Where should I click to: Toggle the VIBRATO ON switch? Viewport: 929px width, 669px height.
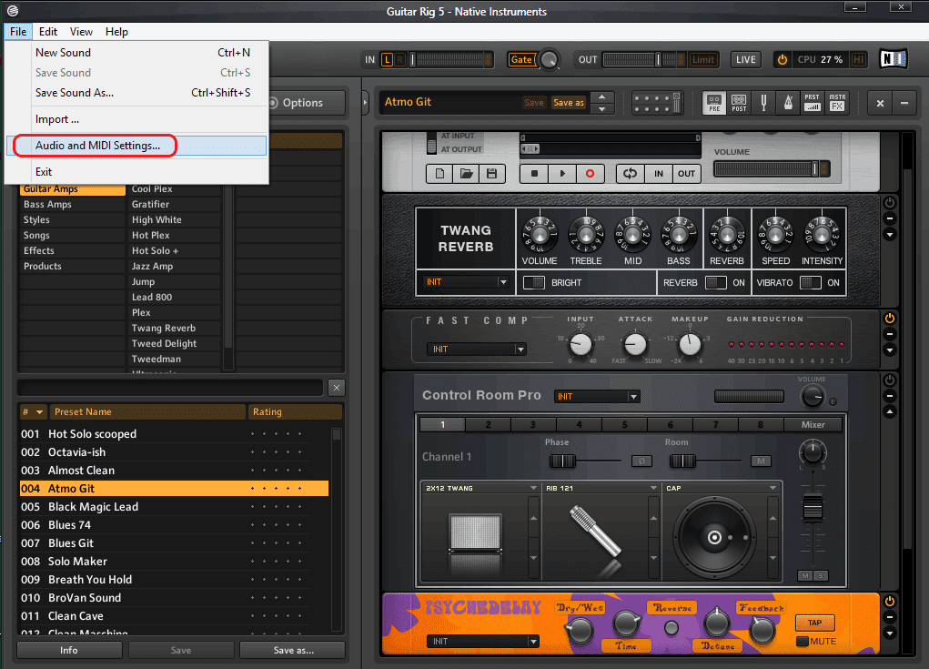point(810,283)
